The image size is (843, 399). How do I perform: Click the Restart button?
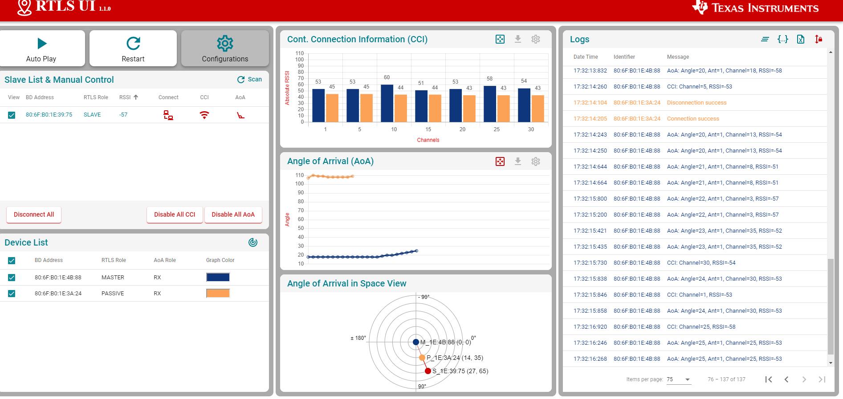pos(133,48)
